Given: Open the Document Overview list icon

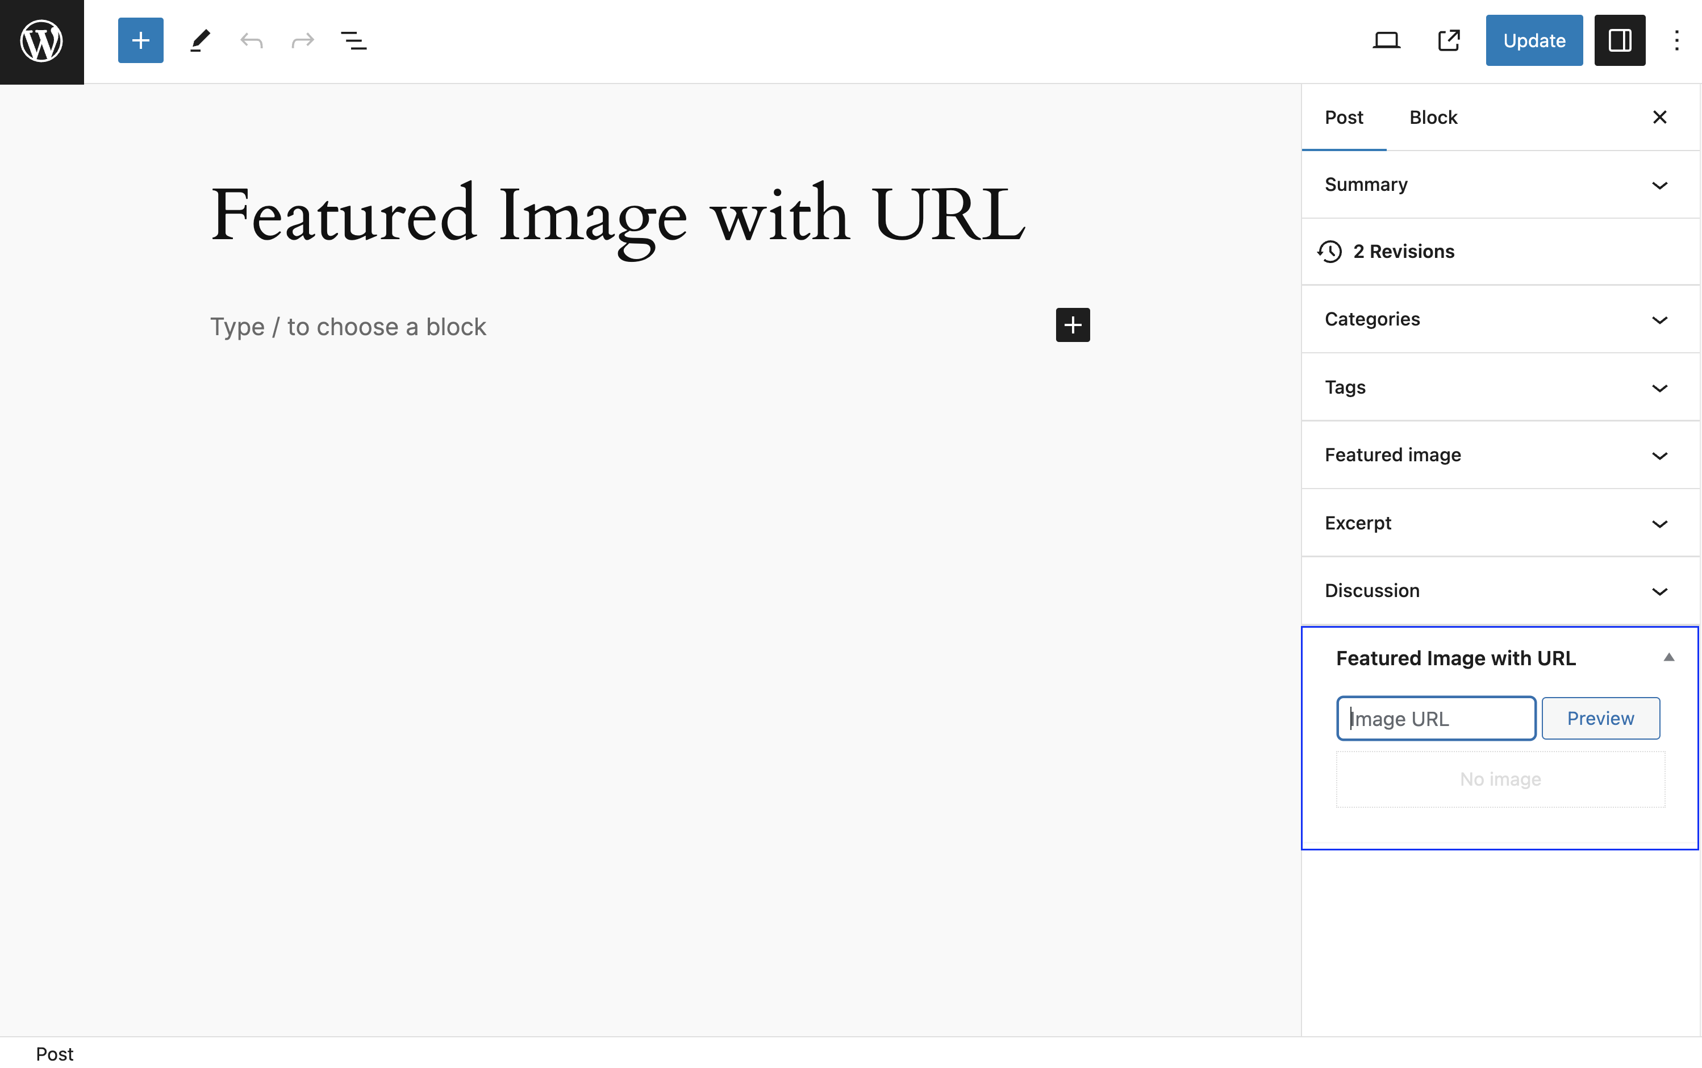Looking at the screenshot, I should (353, 40).
